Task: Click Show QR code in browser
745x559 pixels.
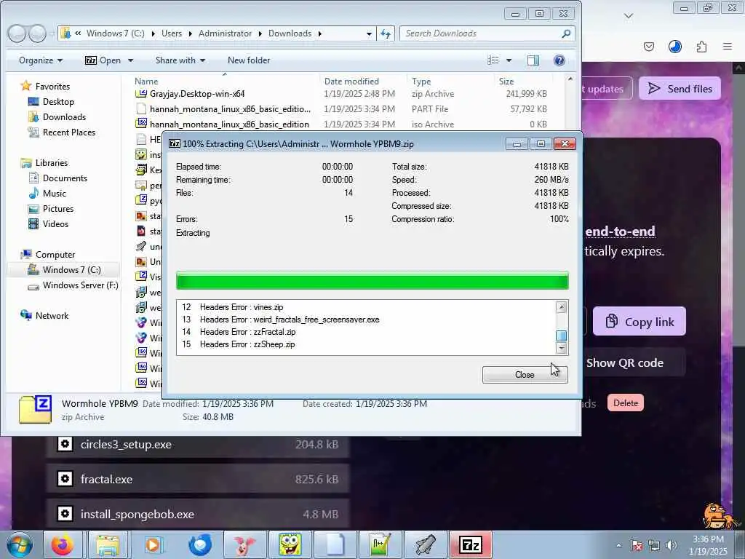Action: 624,362
